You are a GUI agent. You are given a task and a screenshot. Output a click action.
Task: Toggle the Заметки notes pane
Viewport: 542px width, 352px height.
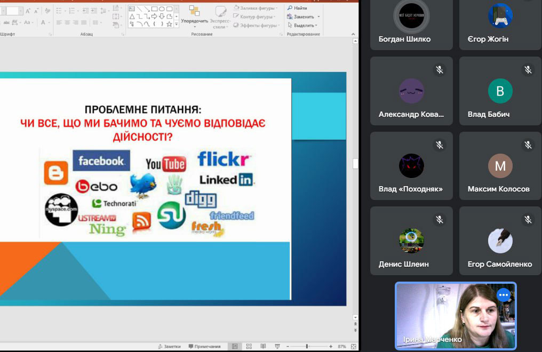tap(170, 347)
